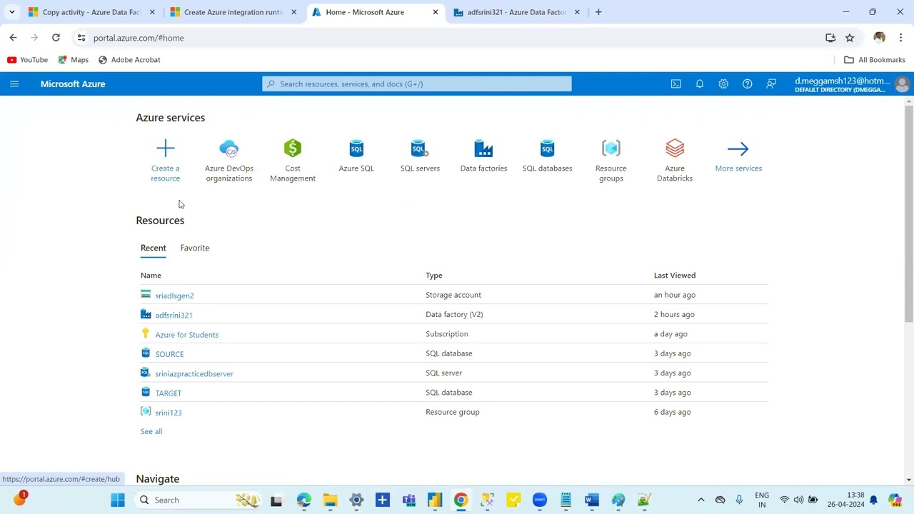Image resolution: width=914 pixels, height=514 pixels.
Task: Open the sriniazpracticedbserver SQL server
Action: (x=194, y=373)
